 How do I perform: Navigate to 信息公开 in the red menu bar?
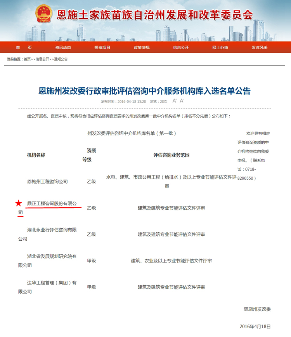181,47
